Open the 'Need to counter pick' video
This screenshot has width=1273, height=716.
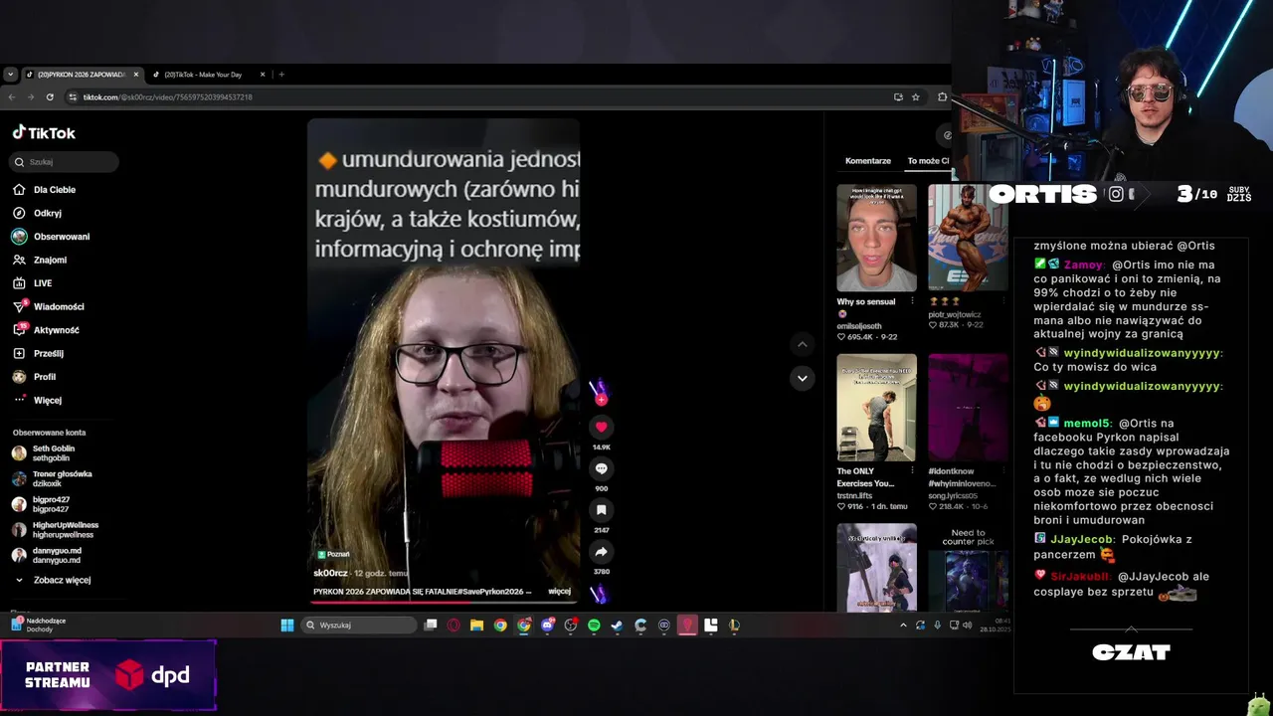click(x=968, y=567)
